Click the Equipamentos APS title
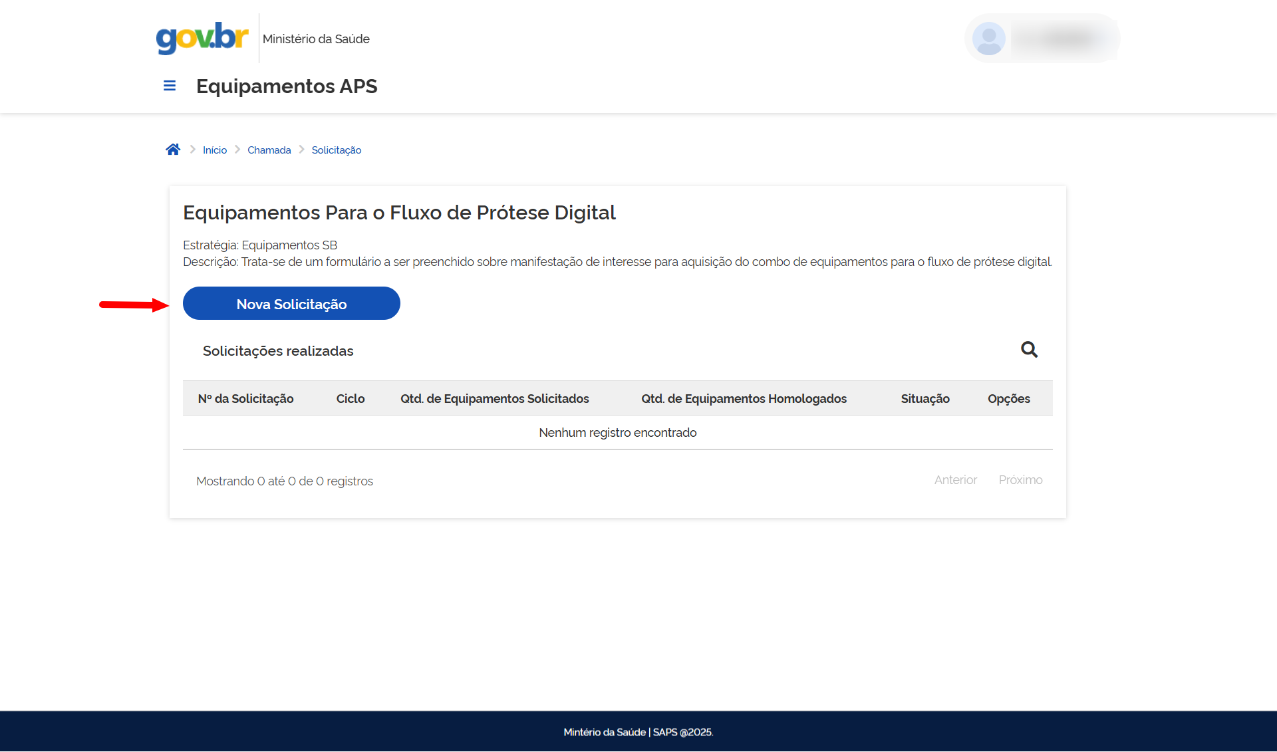The image size is (1277, 752). (287, 86)
